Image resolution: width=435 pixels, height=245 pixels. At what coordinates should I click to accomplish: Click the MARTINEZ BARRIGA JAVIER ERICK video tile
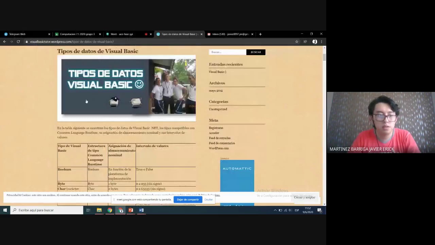click(x=381, y=122)
